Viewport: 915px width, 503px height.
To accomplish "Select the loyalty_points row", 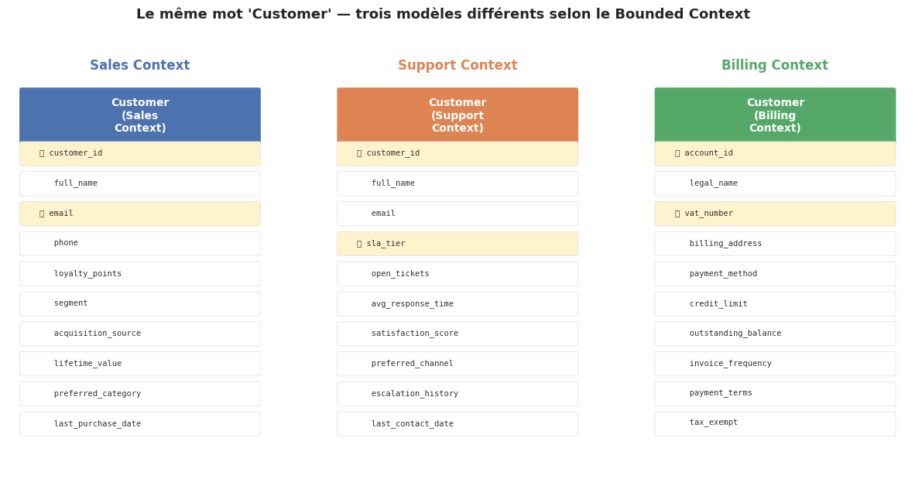I will [x=140, y=274].
